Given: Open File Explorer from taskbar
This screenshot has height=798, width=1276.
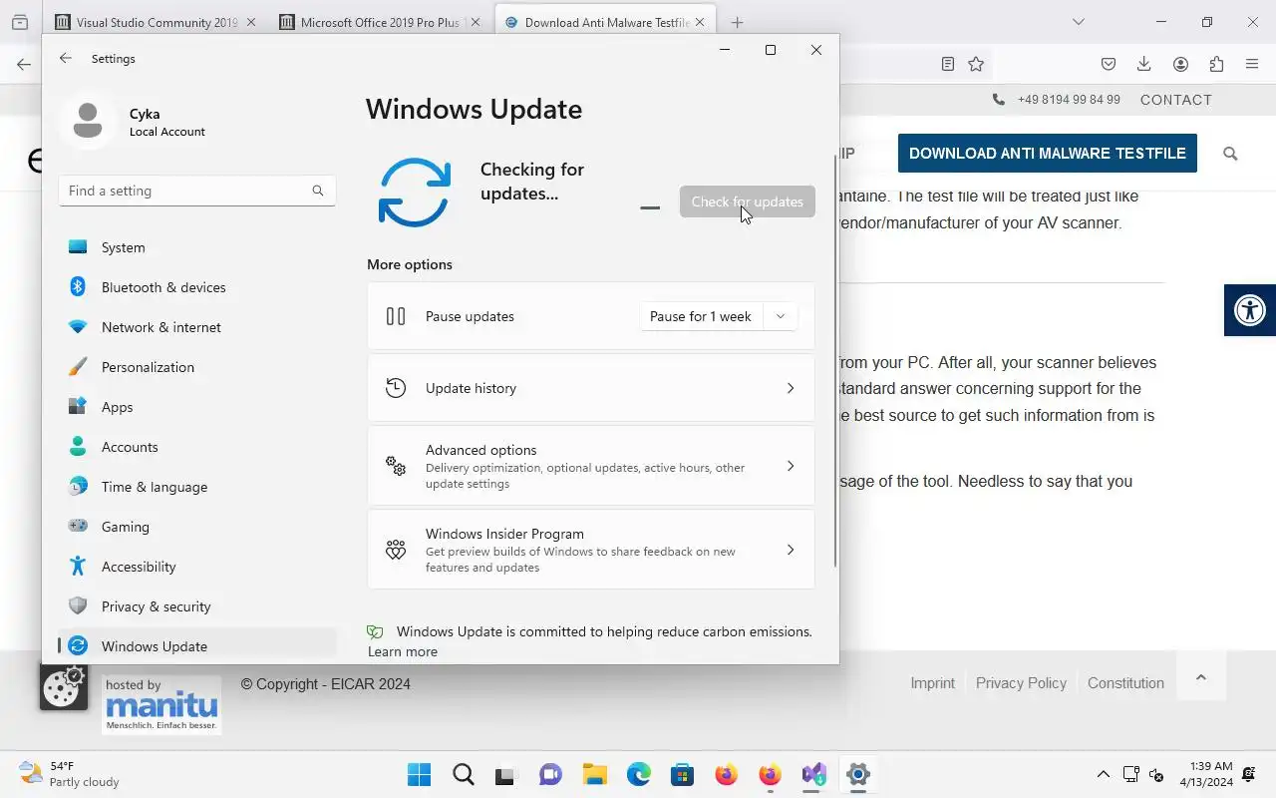Looking at the screenshot, I should (x=595, y=774).
